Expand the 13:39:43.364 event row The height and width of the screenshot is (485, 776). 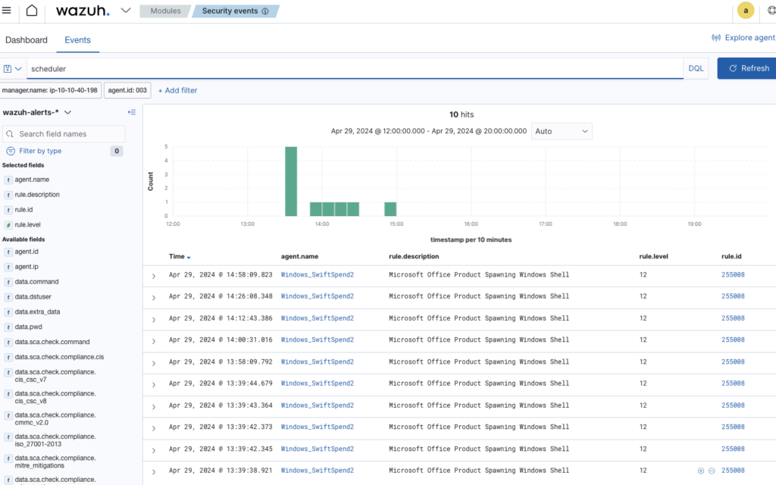click(154, 407)
